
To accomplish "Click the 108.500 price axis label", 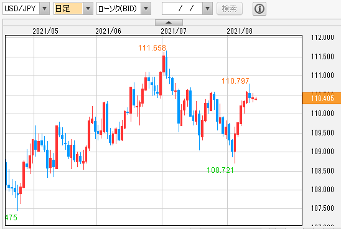I will 322,170.
